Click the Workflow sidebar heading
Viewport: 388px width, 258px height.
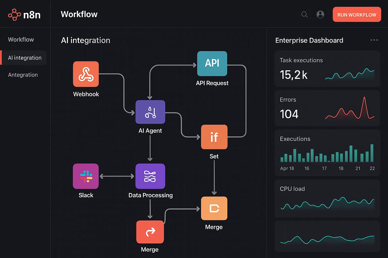click(21, 40)
